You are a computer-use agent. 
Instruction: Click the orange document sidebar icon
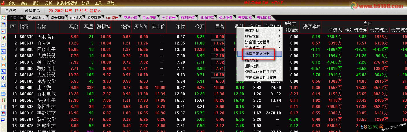click(x=3, y=65)
